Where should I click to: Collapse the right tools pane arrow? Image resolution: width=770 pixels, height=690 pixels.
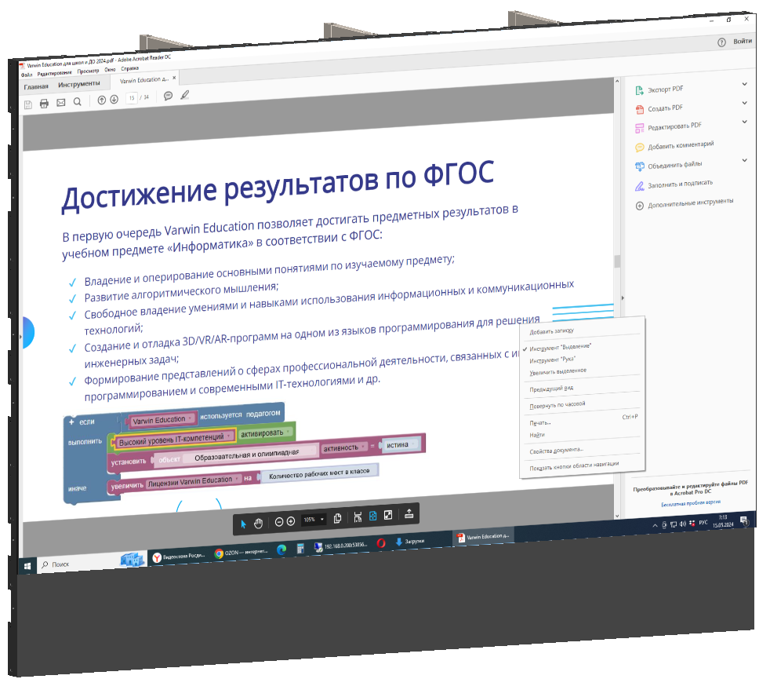623,298
